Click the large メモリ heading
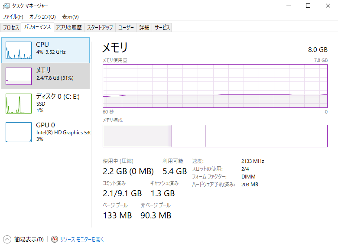 click(115, 47)
